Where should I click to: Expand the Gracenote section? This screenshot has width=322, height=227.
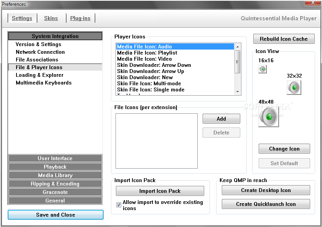point(55,192)
